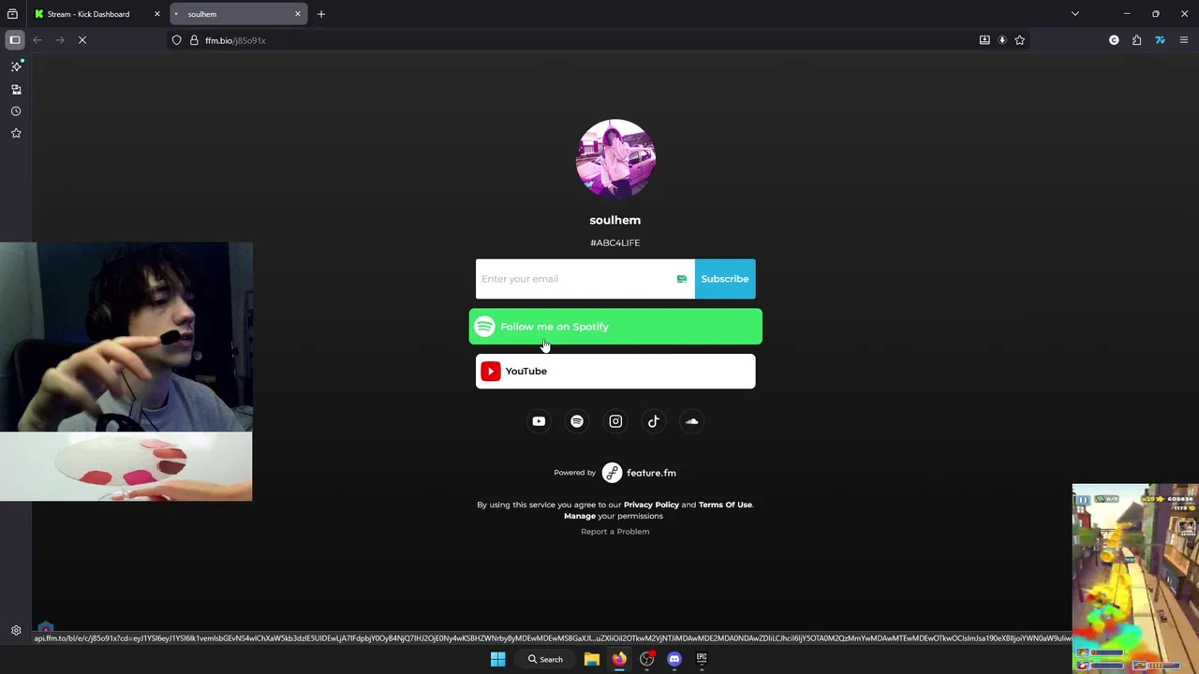Open the new tab with the plus button
Image resolution: width=1199 pixels, height=674 pixels.
tap(321, 14)
